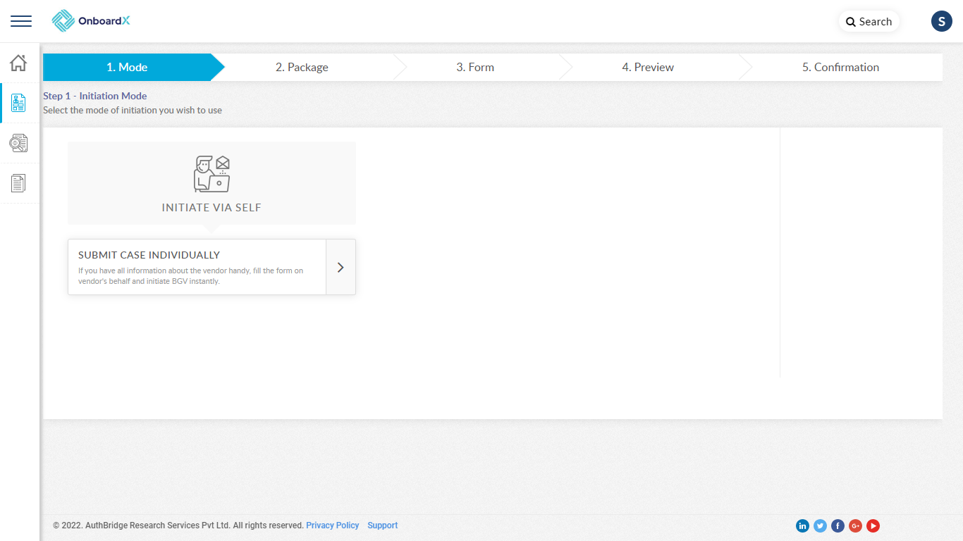Screen dimensions: 963x541
Task: Open the case initiation form sidebar icon
Action: [18, 103]
